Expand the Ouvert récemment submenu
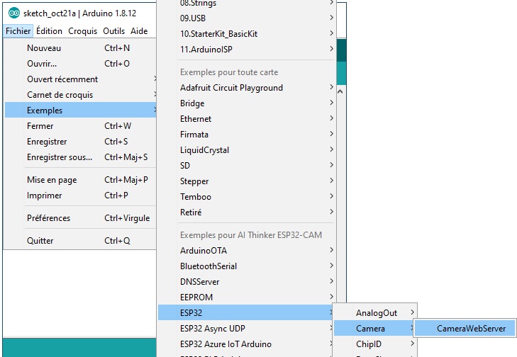The width and height of the screenshot is (517, 357). (x=62, y=79)
